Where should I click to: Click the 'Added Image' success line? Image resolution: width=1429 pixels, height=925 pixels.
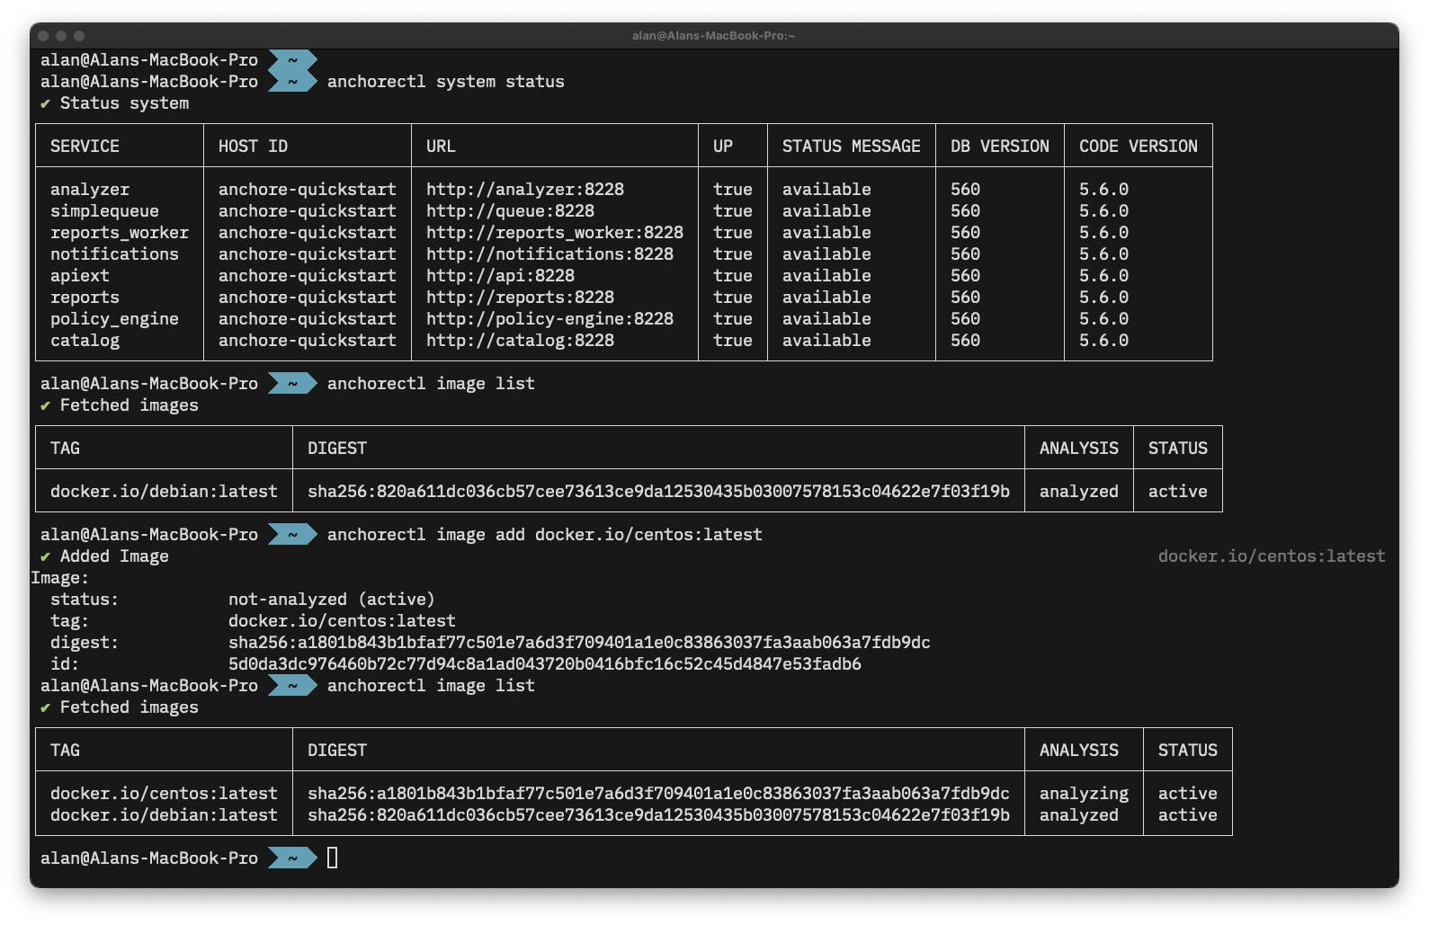tap(104, 556)
